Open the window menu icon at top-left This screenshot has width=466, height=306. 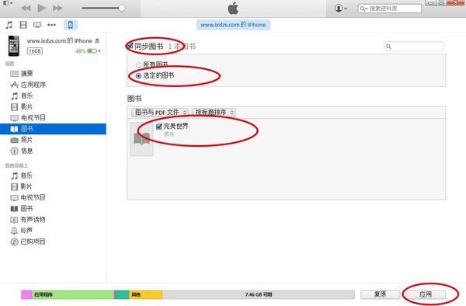pos(8,3)
